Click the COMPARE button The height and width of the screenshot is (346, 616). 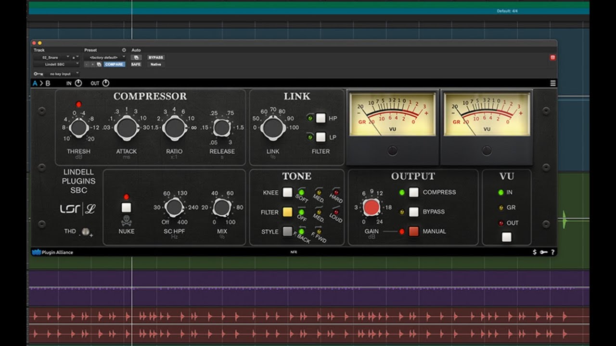click(x=114, y=64)
